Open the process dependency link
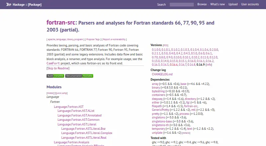 [x=184, y=114]
